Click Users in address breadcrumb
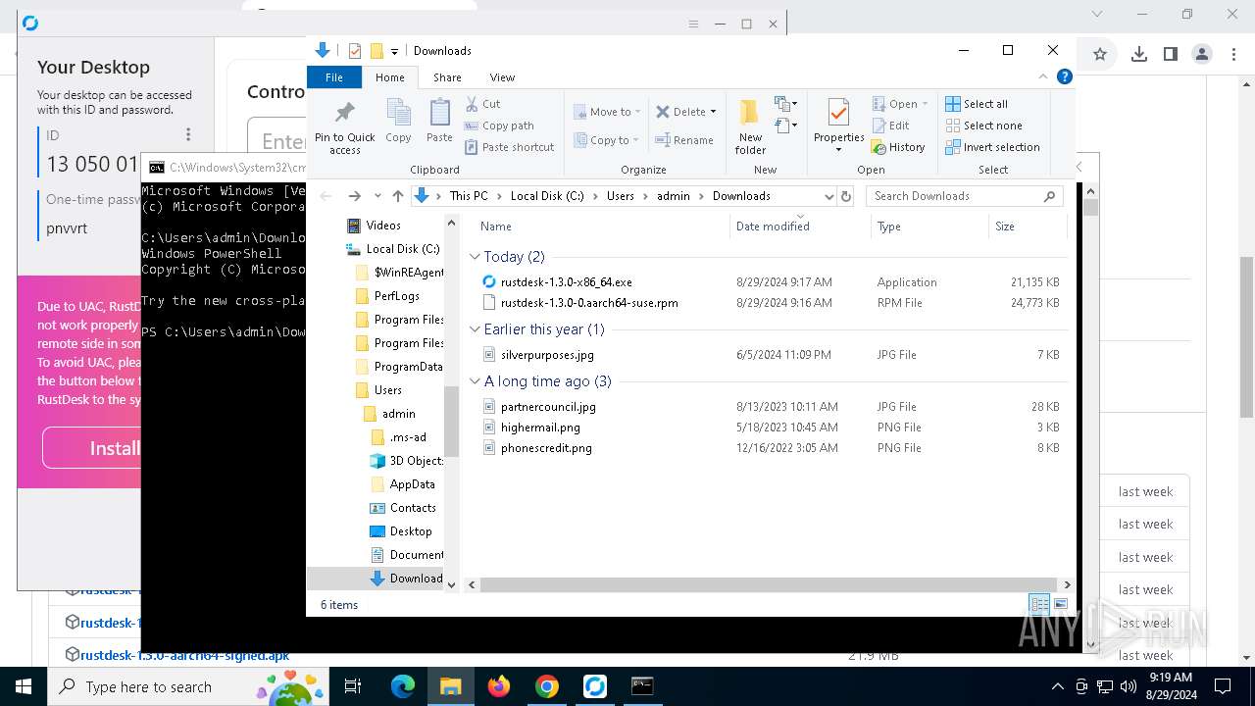 pos(620,196)
